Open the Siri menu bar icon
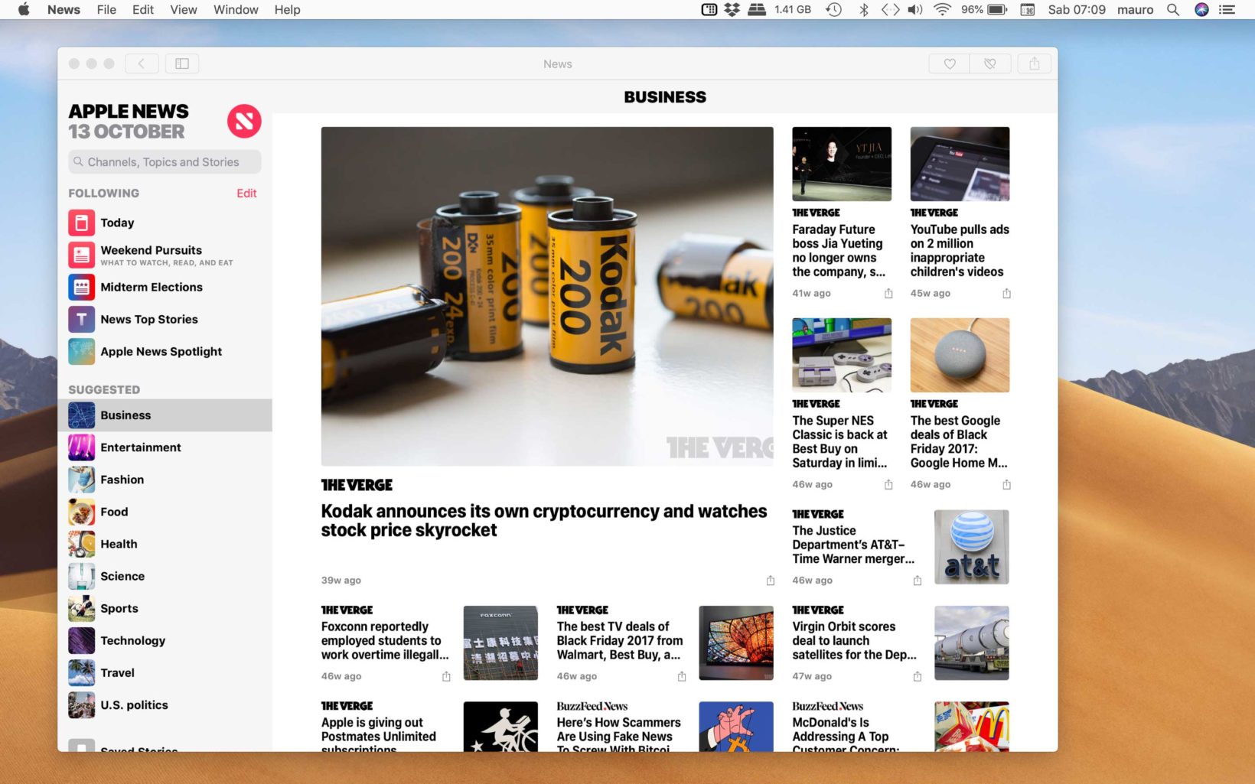 click(x=1201, y=10)
